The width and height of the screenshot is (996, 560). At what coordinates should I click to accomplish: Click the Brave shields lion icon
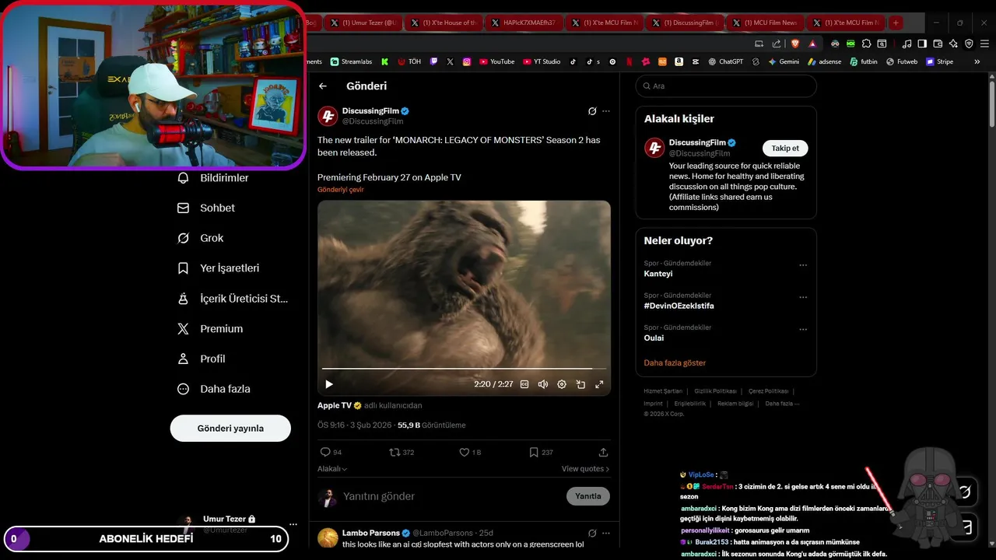(795, 44)
